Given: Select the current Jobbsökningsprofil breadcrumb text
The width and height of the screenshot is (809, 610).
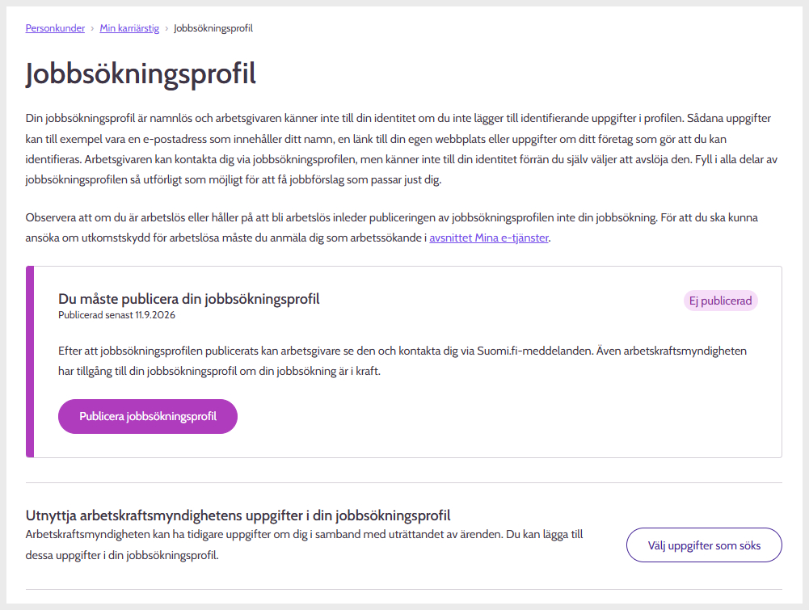Looking at the screenshot, I should [x=213, y=28].
